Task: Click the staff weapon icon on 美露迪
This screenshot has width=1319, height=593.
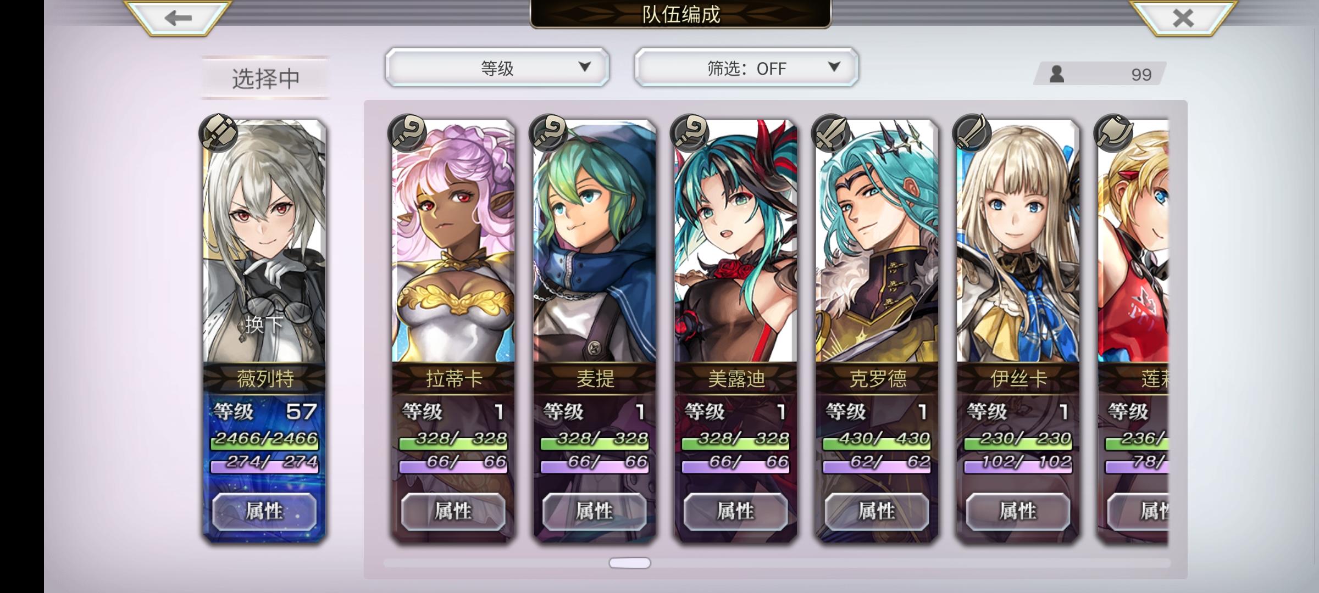Action: pyautogui.click(x=689, y=132)
